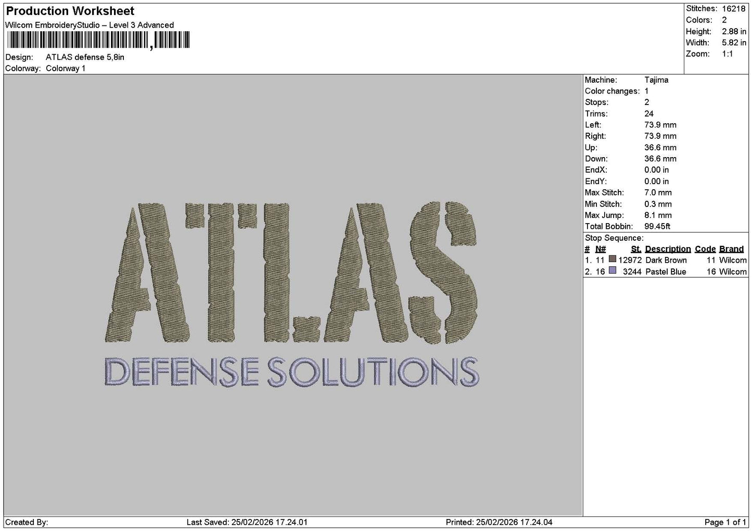The image size is (752, 531).
Task: Click the EndX value 0.00 in
Action: point(657,170)
